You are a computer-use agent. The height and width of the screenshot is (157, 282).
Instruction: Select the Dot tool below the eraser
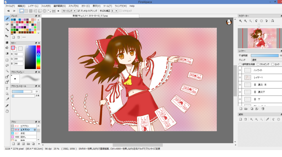pyautogui.click(x=7, y=29)
